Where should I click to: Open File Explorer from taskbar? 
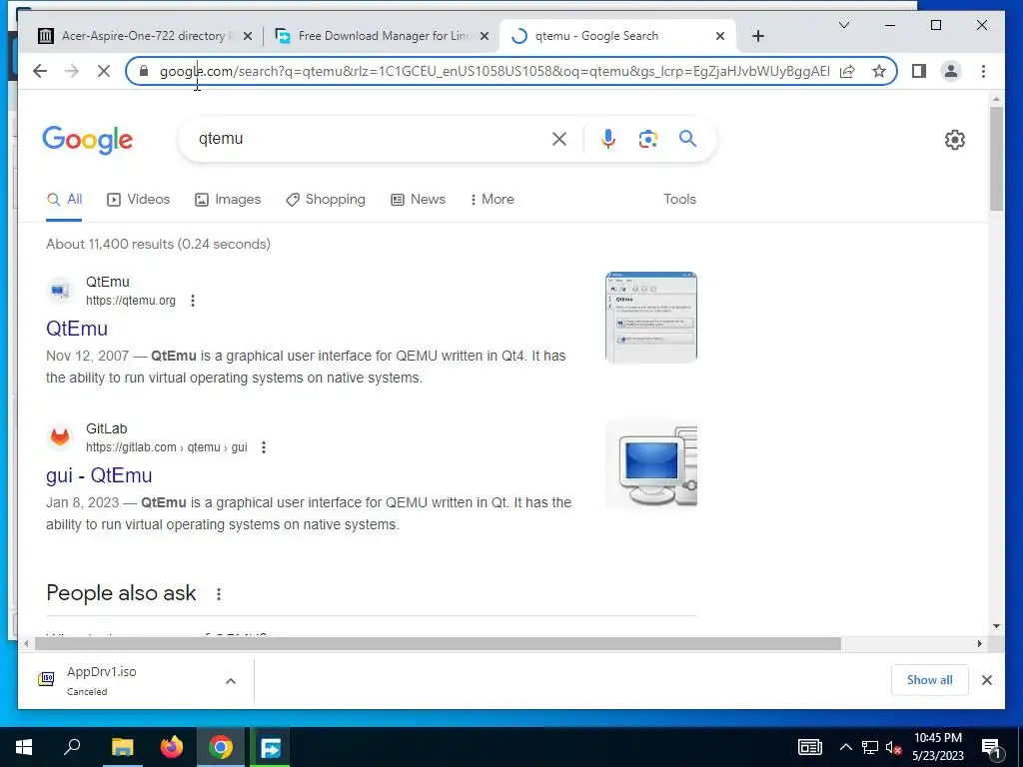(122, 747)
